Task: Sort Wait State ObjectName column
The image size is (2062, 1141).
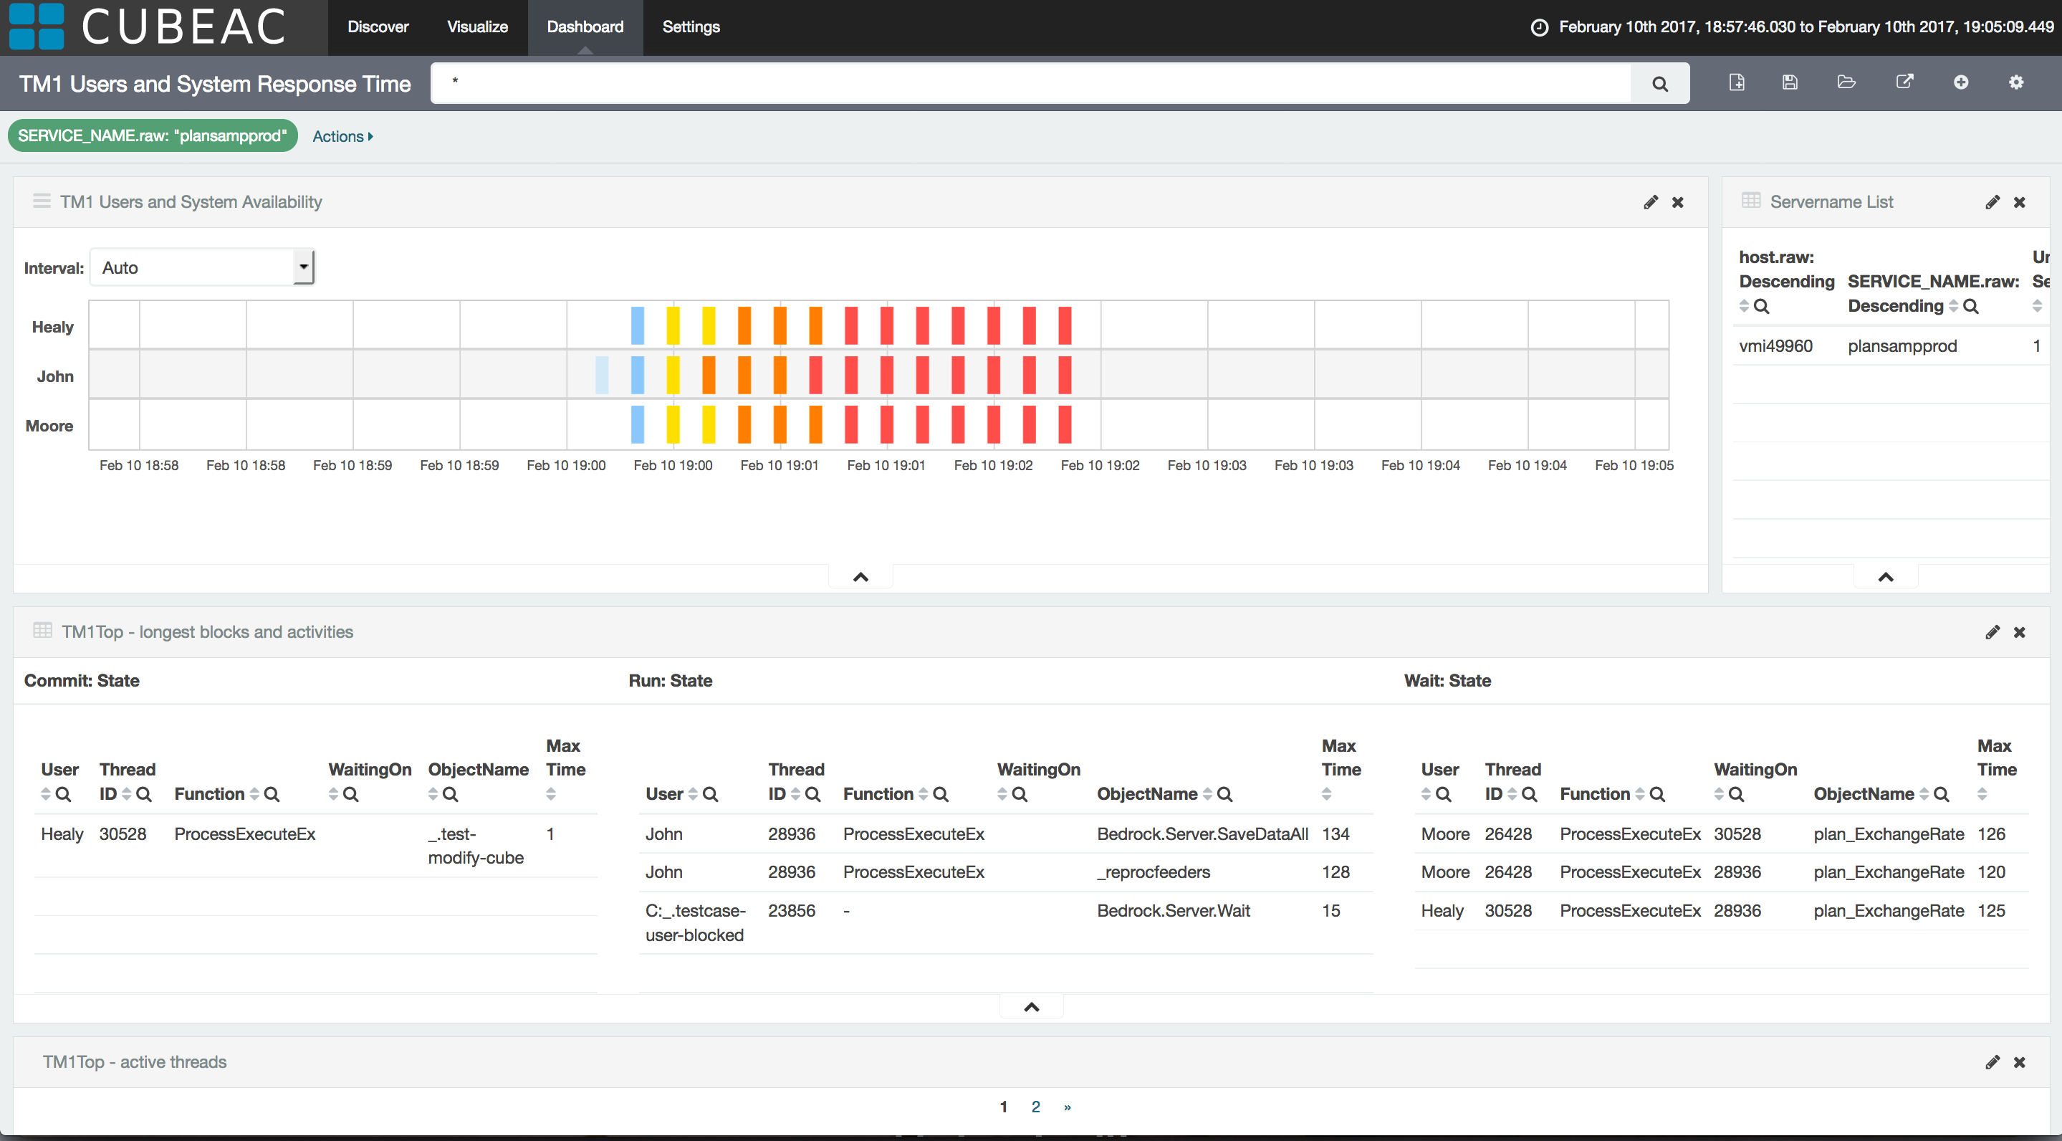Action: [x=1924, y=794]
